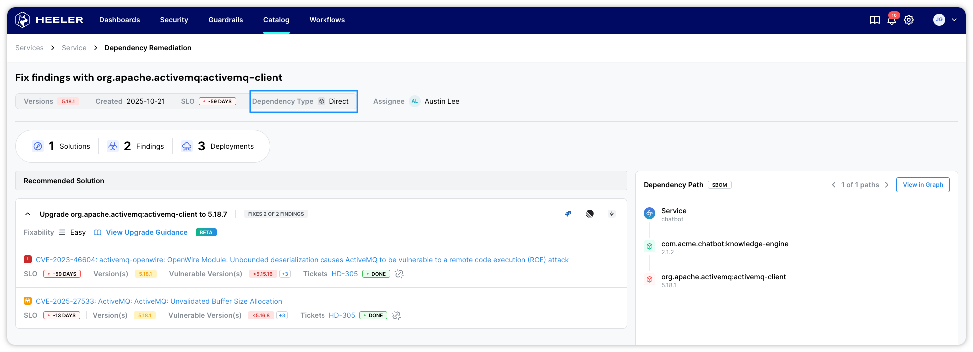The width and height of the screenshot is (973, 352).
Task: Open the CVE-2025-27533 finding link
Action: pos(159,301)
